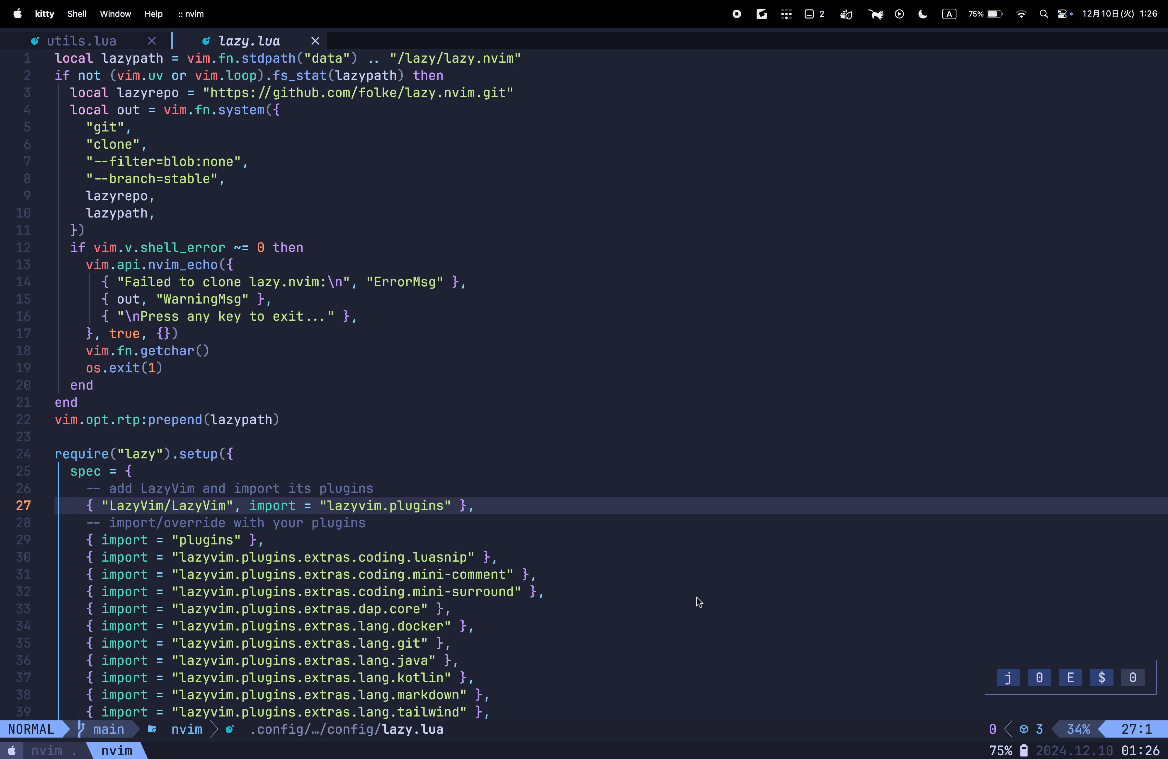Click the folder icon before nvim in statusline

tap(152, 729)
